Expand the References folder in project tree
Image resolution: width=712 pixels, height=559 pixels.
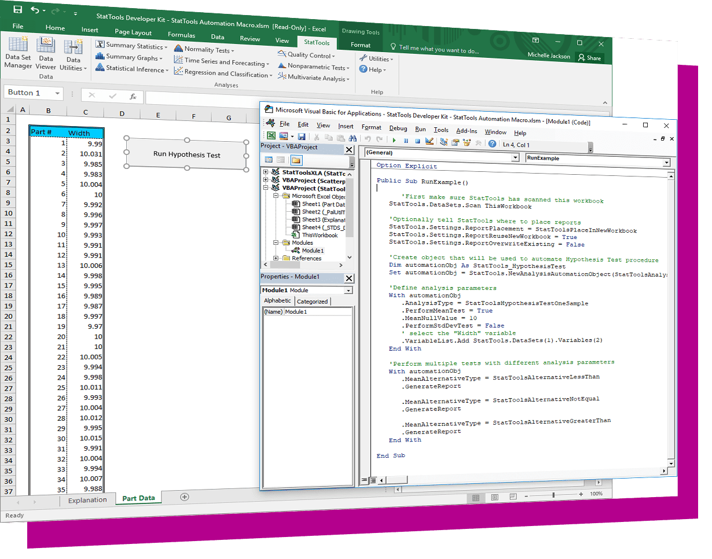pyautogui.click(x=276, y=258)
